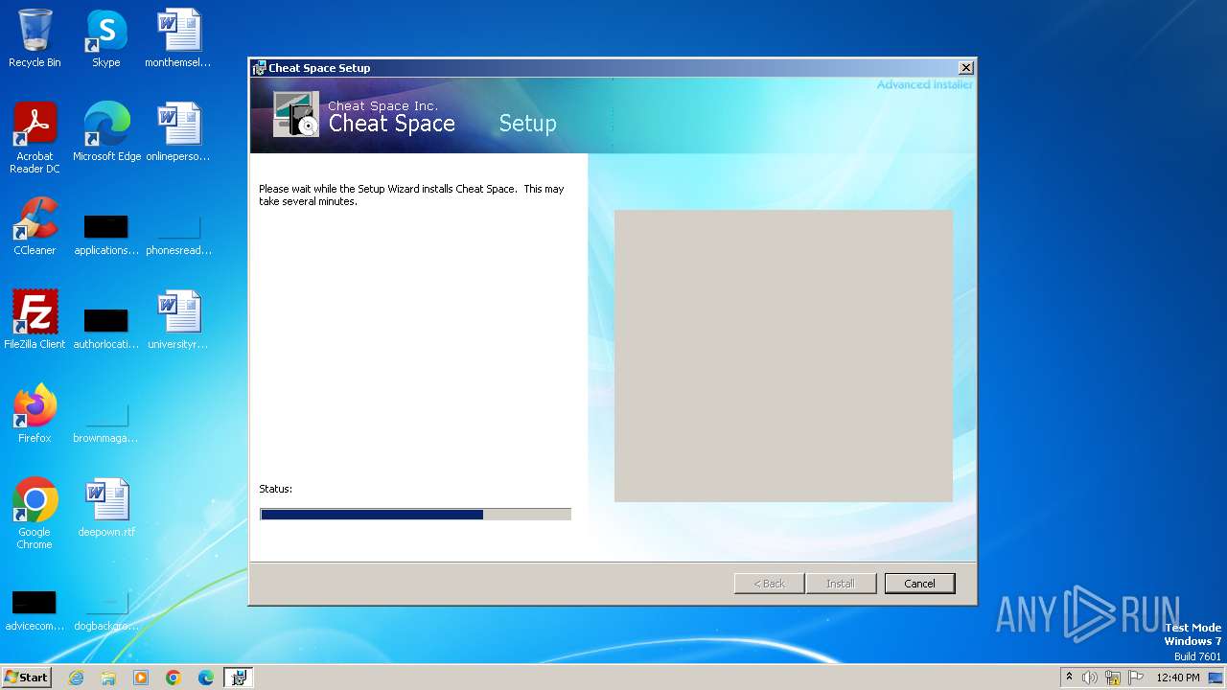
Task: Select the monthemsel Word document
Action: click(178, 38)
